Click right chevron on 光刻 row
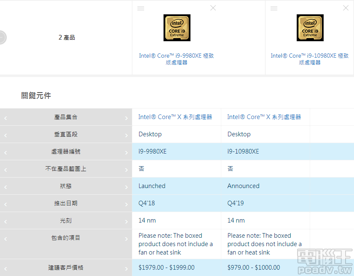Image resolution: width=354 pixels, height=276 pixels. (126, 220)
